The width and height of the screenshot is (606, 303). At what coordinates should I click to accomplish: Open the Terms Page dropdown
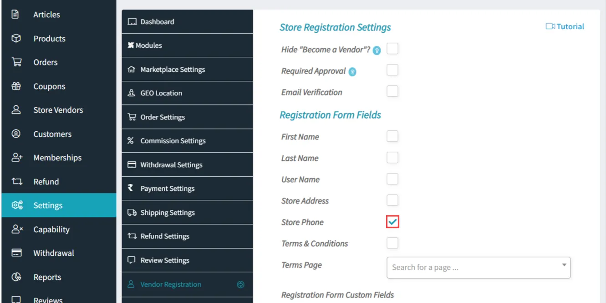pyautogui.click(x=478, y=268)
